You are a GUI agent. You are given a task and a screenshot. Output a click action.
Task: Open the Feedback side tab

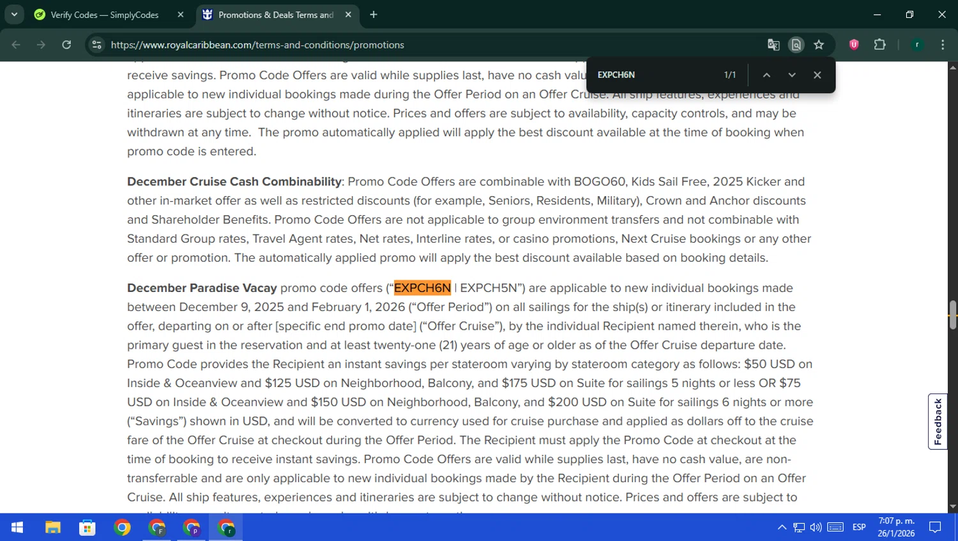(x=938, y=422)
